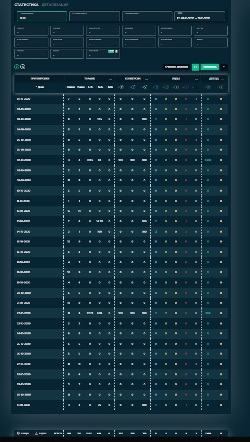The image size is (250, 442).
Task: Click the green income column icon
Action: pos(208,87)
